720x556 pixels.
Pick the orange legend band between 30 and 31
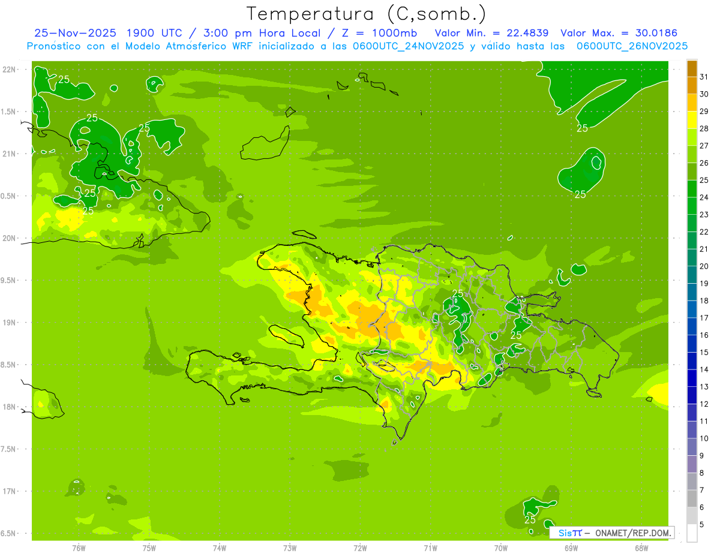692,85
